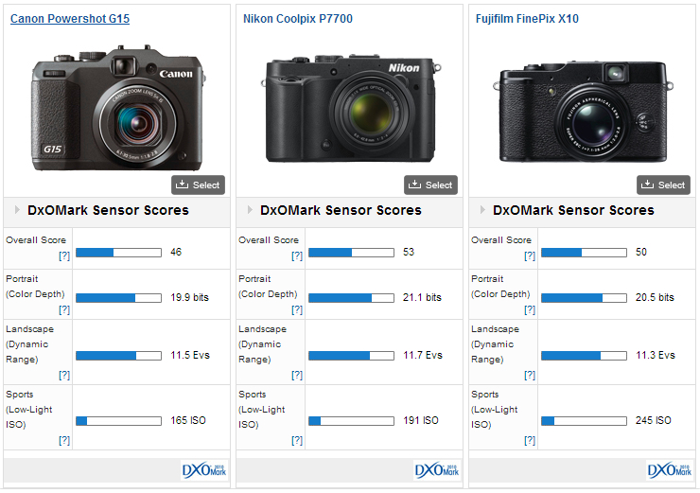Open help for Fujifilm X10 Sports Low-Light ISO
700x493 pixels.
click(x=530, y=440)
